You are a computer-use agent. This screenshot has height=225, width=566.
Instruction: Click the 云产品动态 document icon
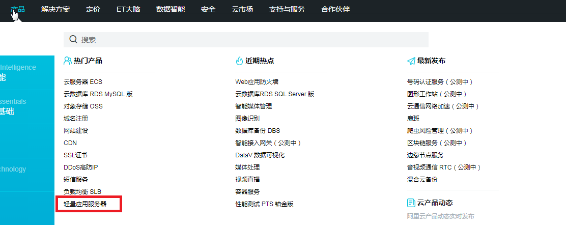click(411, 203)
